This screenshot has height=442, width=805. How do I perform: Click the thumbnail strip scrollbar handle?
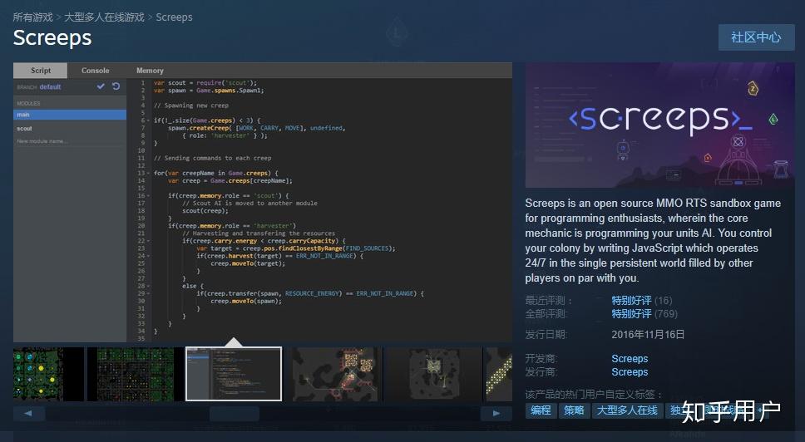235,413
